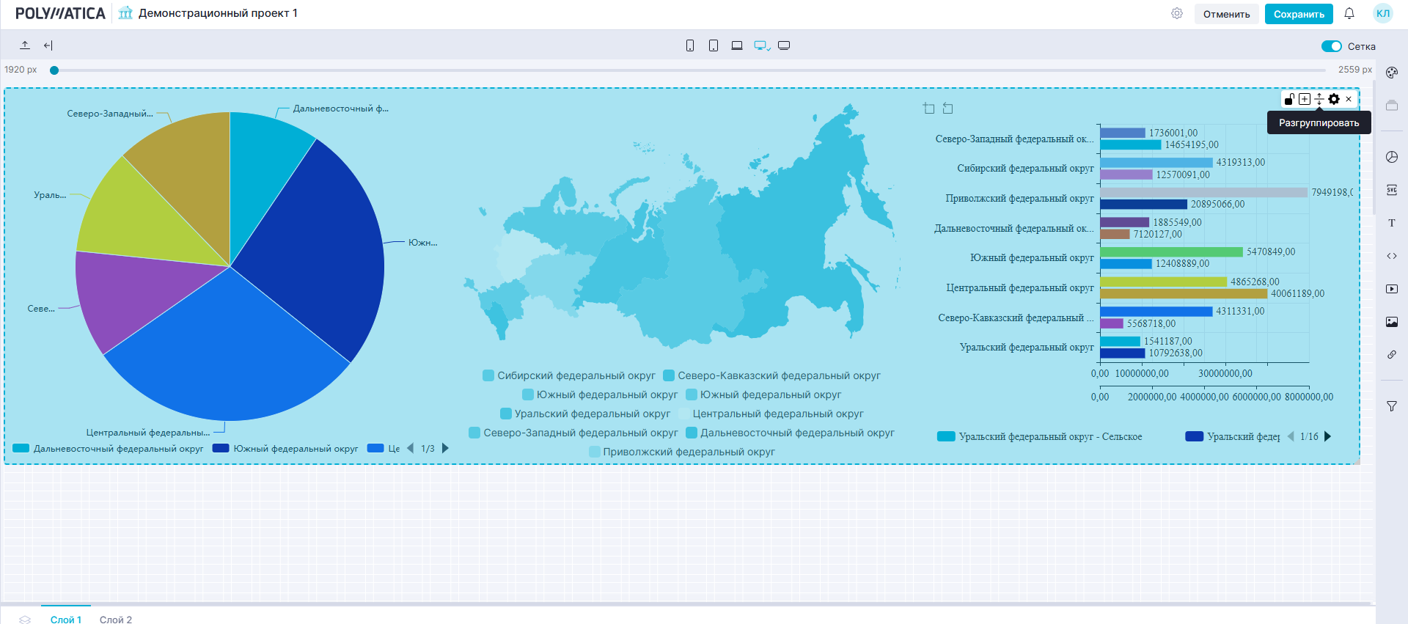1408x624 pixels.
Task: Select the Text widget tool
Action: click(x=1391, y=223)
